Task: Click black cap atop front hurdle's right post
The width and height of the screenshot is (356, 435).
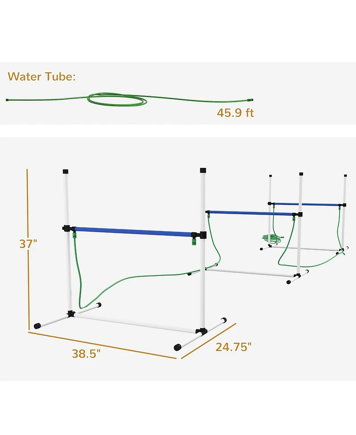Action: point(202,171)
